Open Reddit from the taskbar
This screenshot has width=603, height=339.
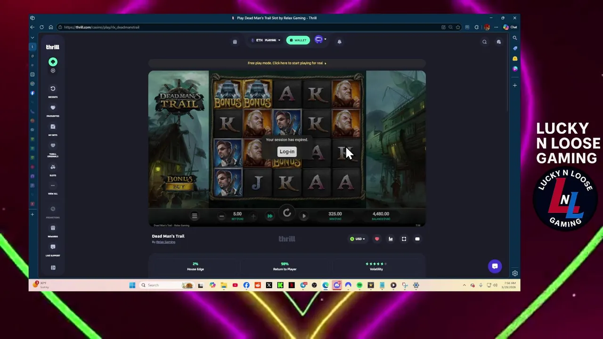258,285
